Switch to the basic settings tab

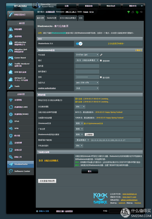click(41, 18)
